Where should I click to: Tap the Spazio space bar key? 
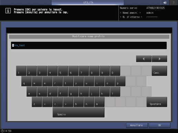78,112
